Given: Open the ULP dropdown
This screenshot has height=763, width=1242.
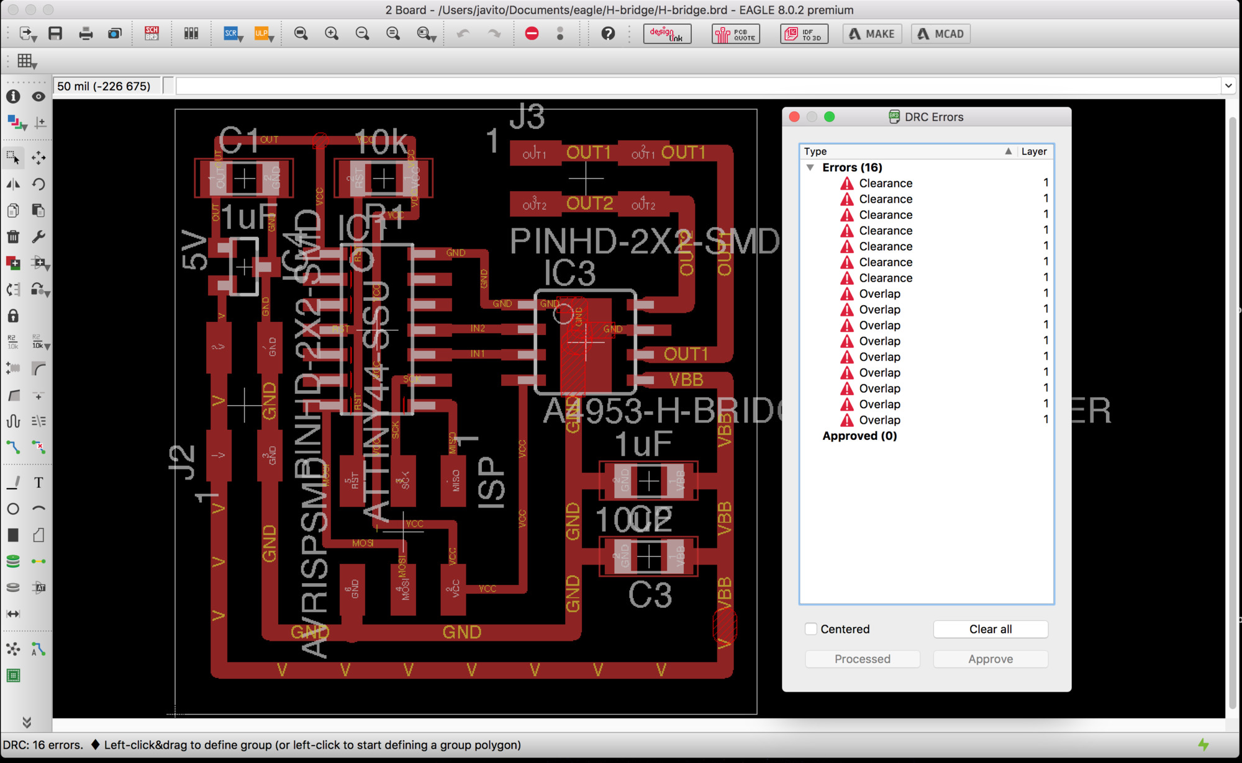Looking at the screenshot, I should point(264,33).
